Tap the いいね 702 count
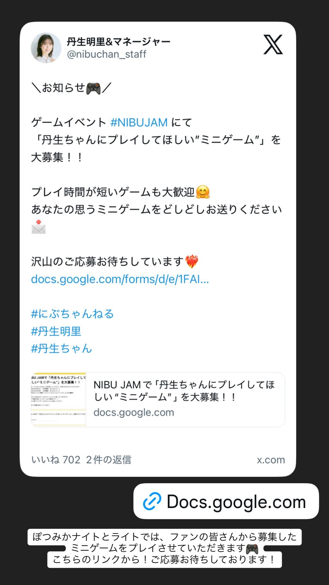Viewport: 329px width, 585px height. click(x=56, y=460)
